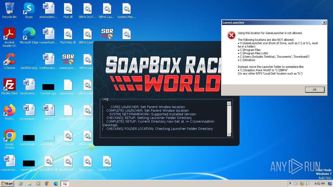Launch Chrome from the taskbar
Screen dimensions: 333x187
47,184
